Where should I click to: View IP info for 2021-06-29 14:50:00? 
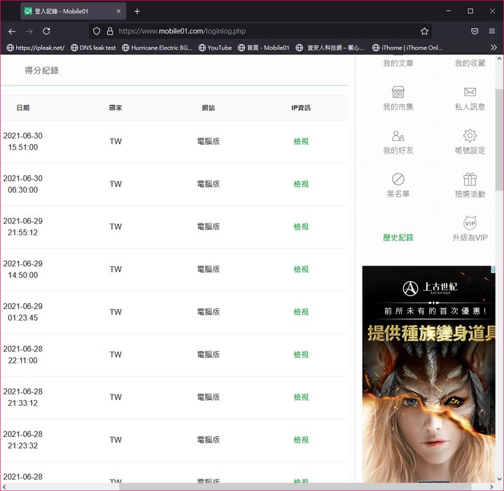(301, 269)
